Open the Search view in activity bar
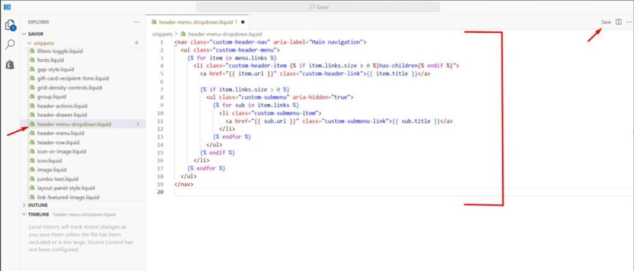This screenshot has height=271, width=634. point(10,45)
